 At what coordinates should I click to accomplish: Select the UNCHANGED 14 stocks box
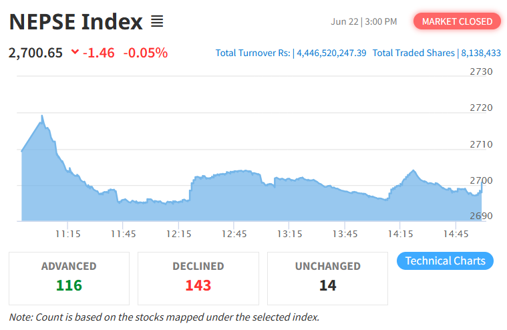tap(327, 279)
